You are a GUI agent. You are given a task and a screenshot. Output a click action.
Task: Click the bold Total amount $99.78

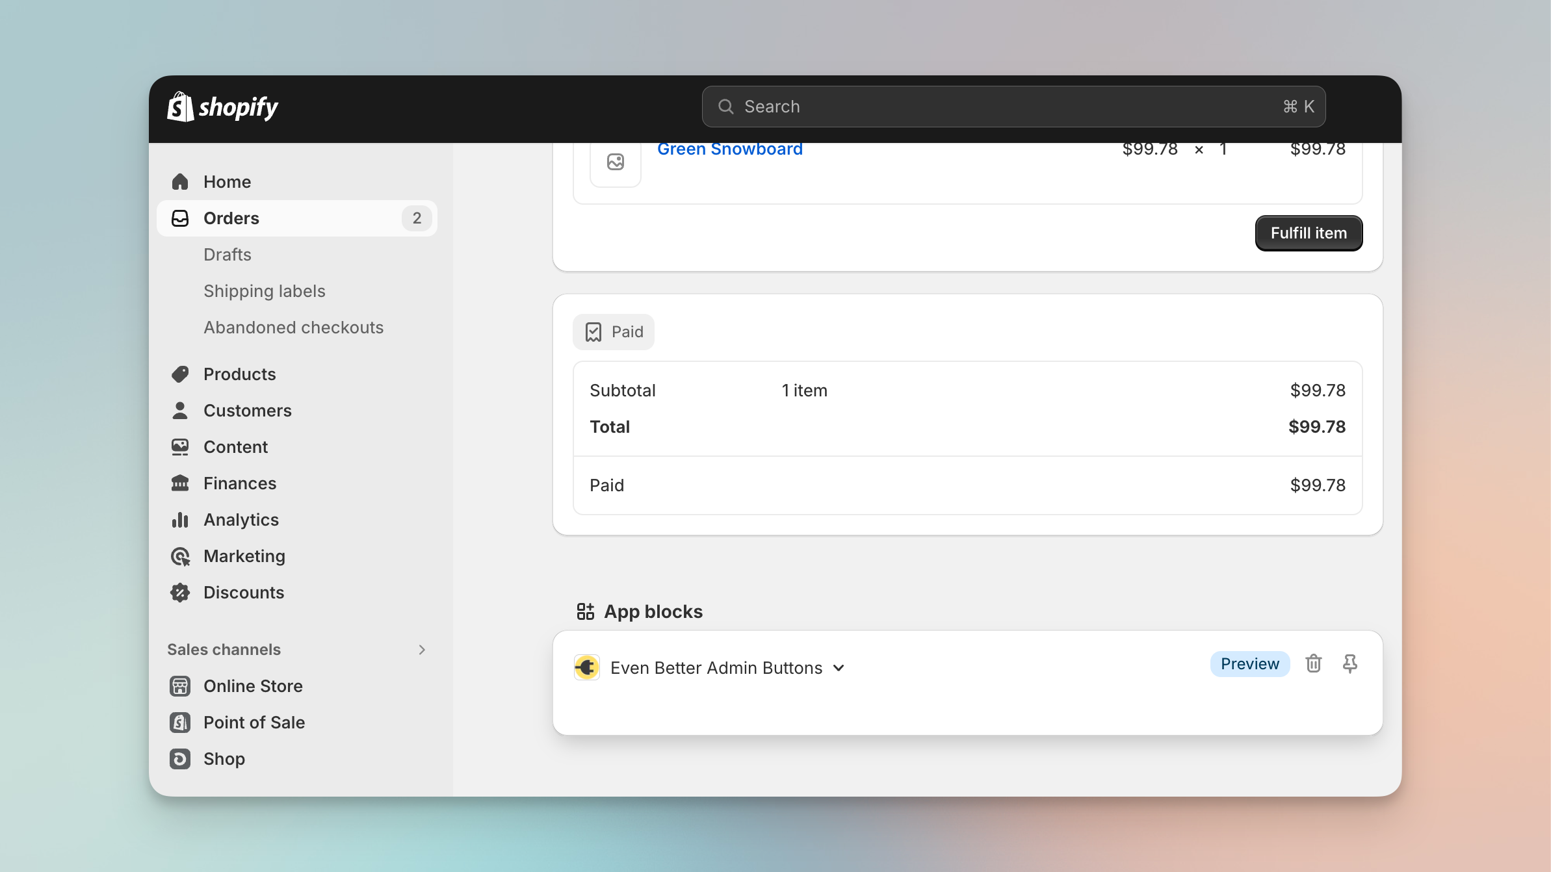[x=1317, y=427]
